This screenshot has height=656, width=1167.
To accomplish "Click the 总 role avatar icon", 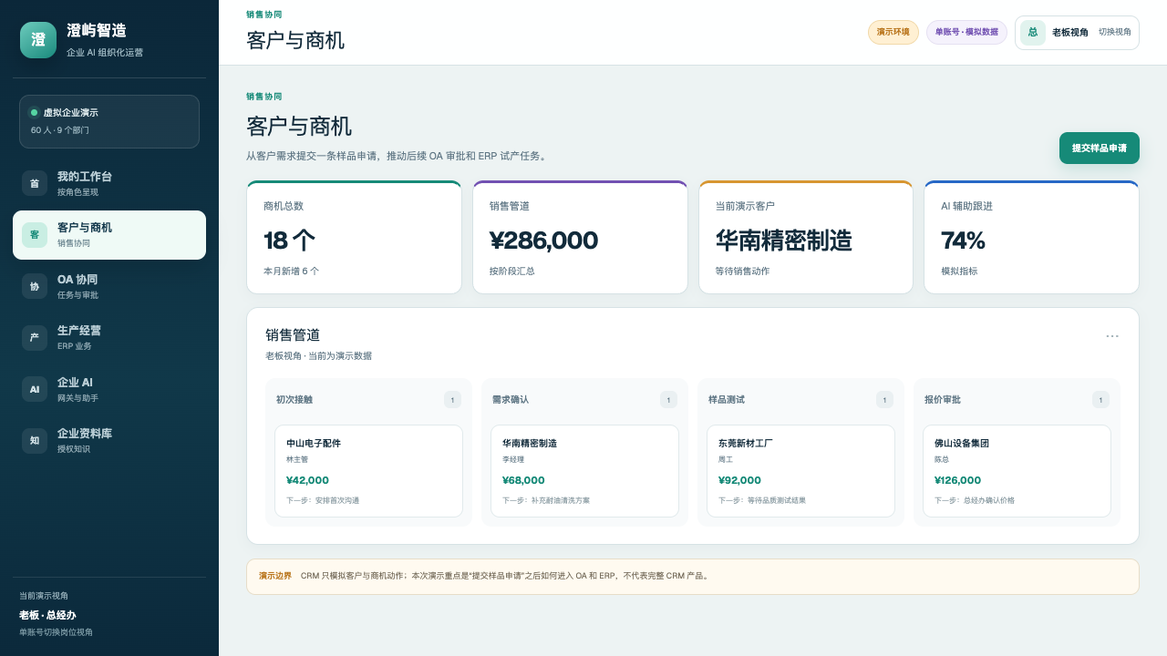I will pyautogui.click(x=1033, y=33).
